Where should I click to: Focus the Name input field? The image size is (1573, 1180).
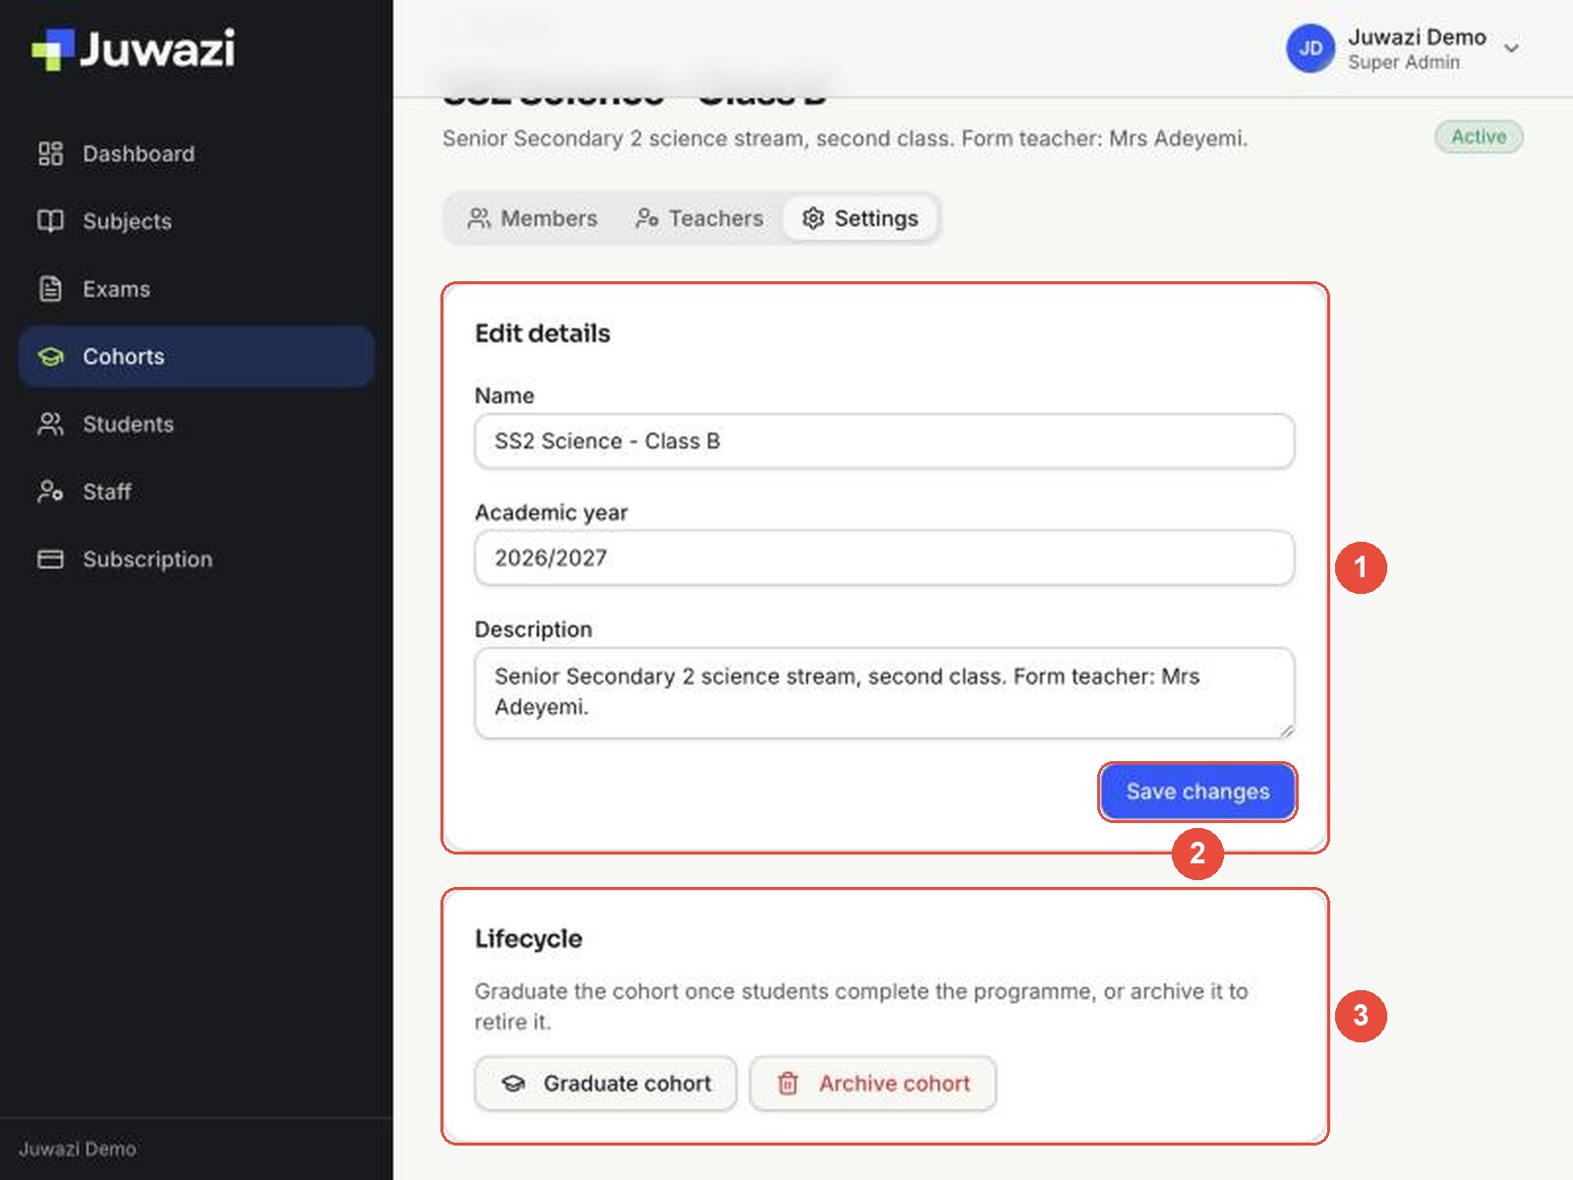coord(884,441)
